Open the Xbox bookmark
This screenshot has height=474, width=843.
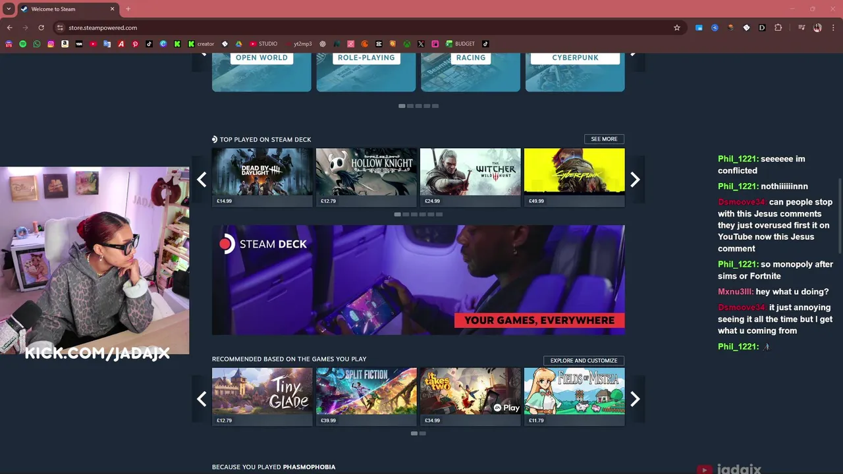pyautogui.click(x=407, y=43)
